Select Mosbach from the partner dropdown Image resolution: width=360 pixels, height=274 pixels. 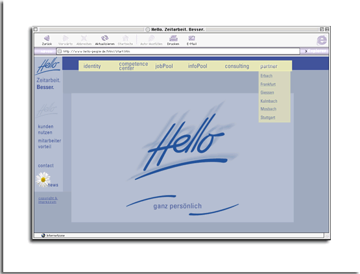[268, 109]
